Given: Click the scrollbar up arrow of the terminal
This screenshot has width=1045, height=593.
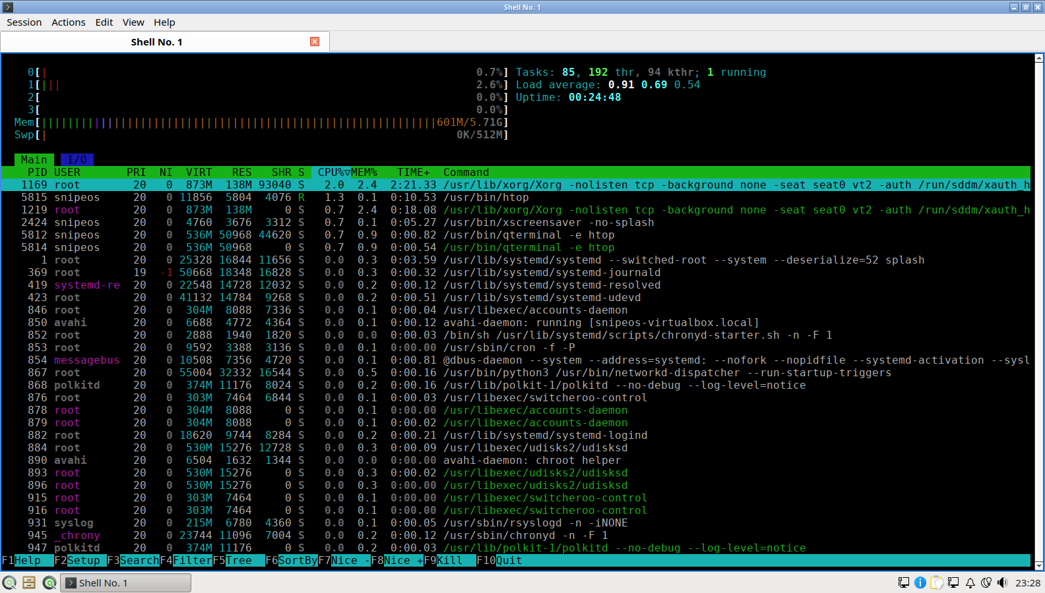Looking at the screenshot, I should [x=1039, y=59].
